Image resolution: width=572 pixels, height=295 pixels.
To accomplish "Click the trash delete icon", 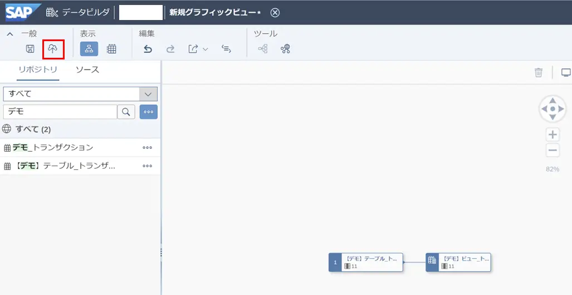I will click(x=539, y=72).
